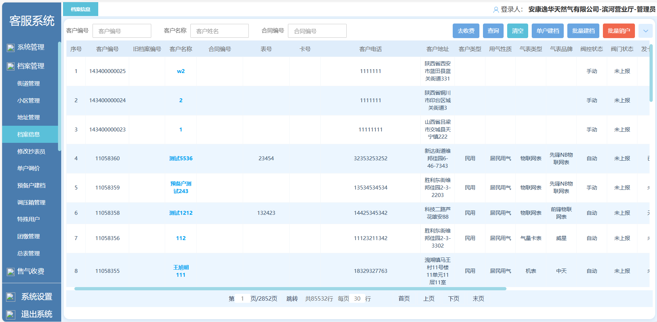Click the 气表品牌 column header

pos(561,49)
